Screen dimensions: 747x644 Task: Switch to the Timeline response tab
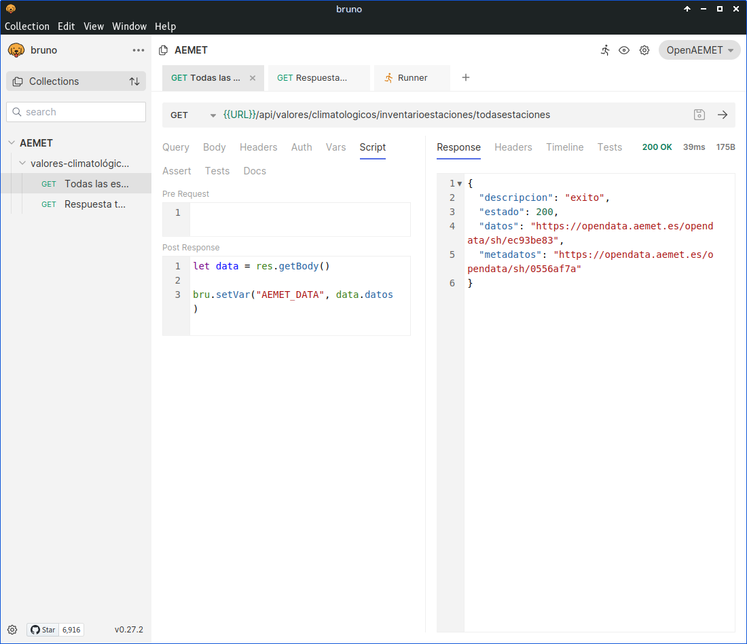pyautogui.click(x=564, y=147)
